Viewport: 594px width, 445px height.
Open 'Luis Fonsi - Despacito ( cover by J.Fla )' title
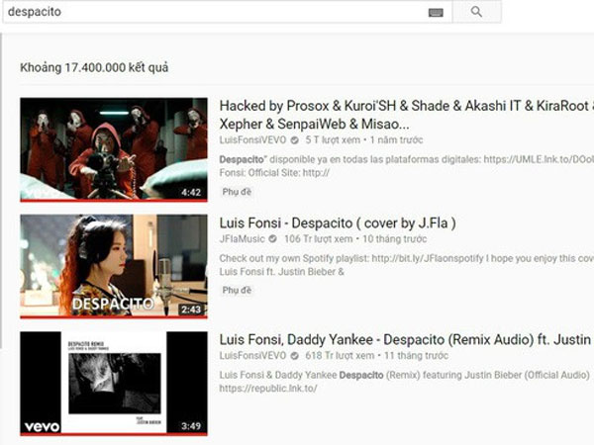338,223
